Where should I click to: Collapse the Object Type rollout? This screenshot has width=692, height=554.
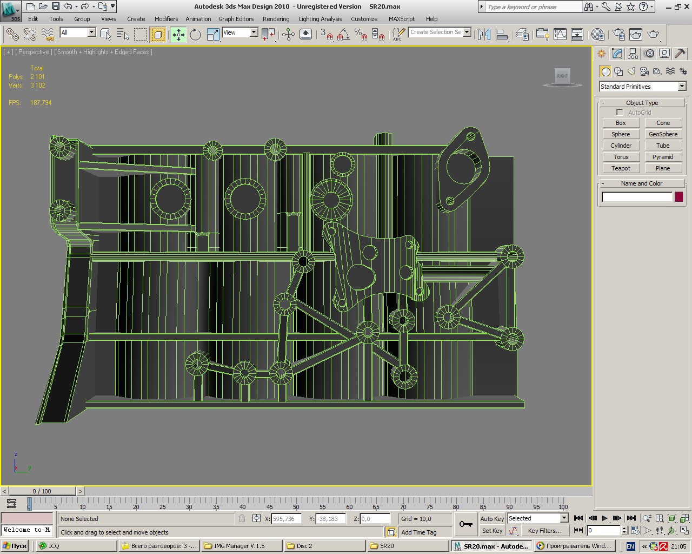click(642, 103)
